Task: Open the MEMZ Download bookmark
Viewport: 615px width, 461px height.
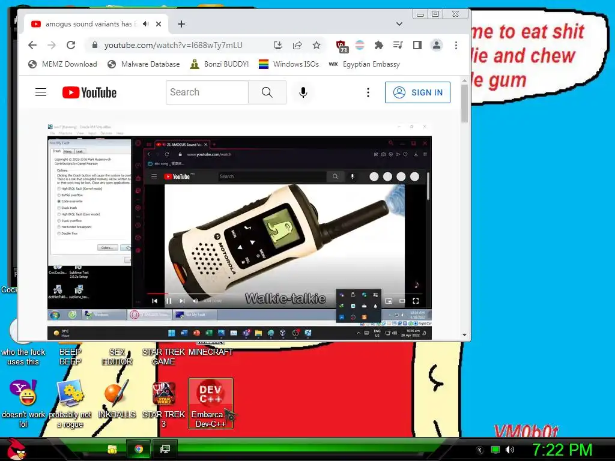Action: pyautogui.click(x=62, y=64)
